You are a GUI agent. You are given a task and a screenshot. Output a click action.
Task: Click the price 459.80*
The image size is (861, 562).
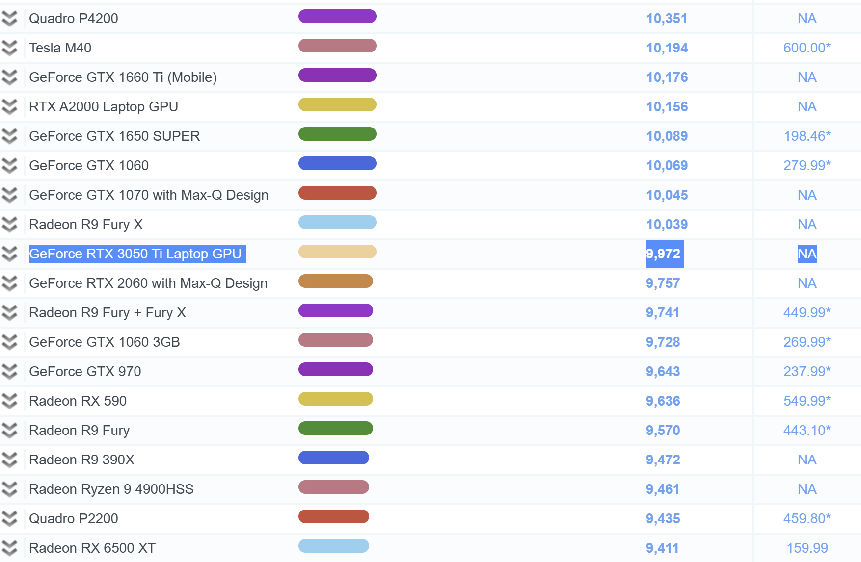click(x=807, y=518)
